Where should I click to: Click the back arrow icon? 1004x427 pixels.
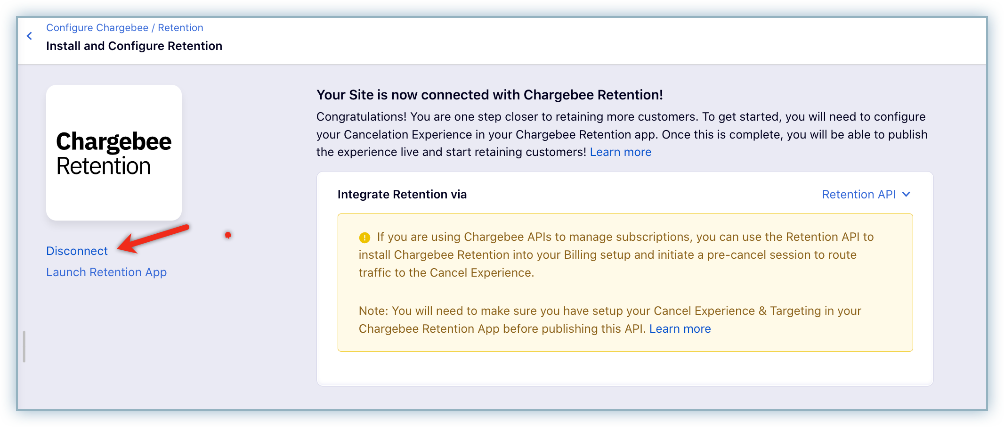(x=29, y=36)
